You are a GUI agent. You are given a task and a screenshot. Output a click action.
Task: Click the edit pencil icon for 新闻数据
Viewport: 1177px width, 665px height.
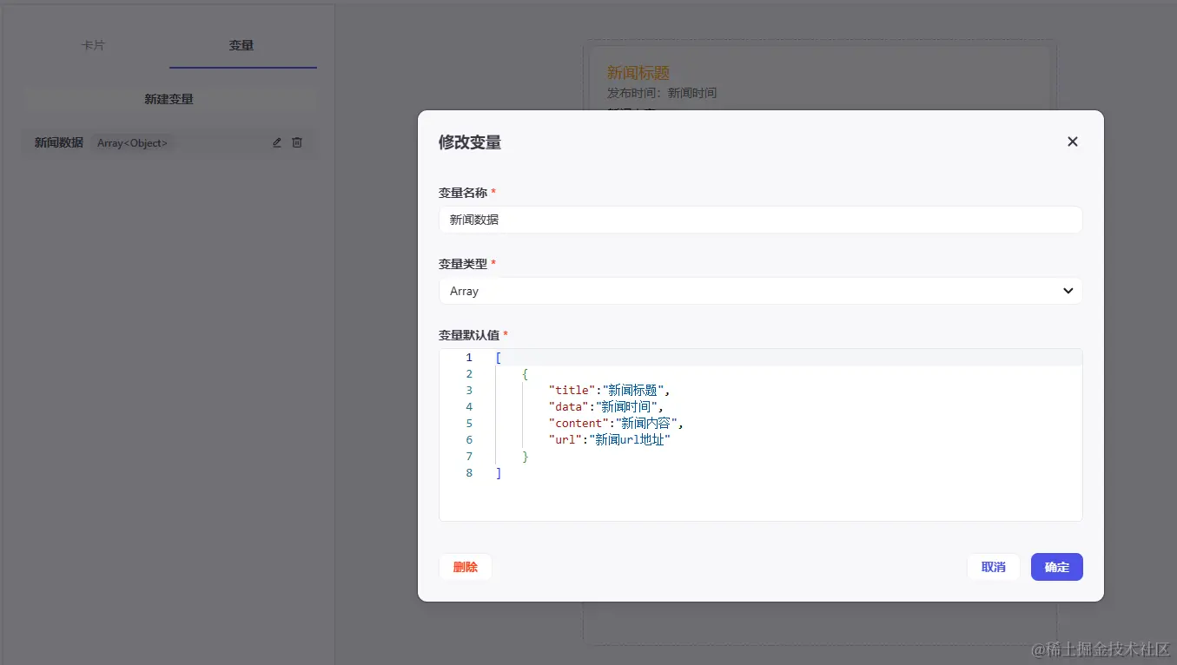pyautogui.click(x=277, y=142)
